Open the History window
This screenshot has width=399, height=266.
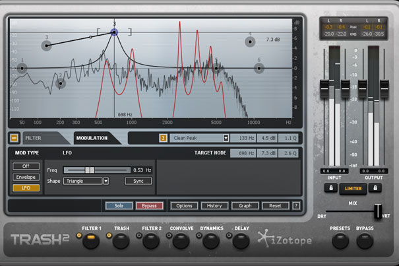click(x=214, y=206)
